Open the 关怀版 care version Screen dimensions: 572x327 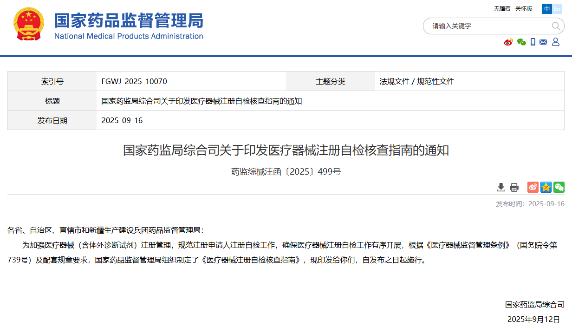524,9
